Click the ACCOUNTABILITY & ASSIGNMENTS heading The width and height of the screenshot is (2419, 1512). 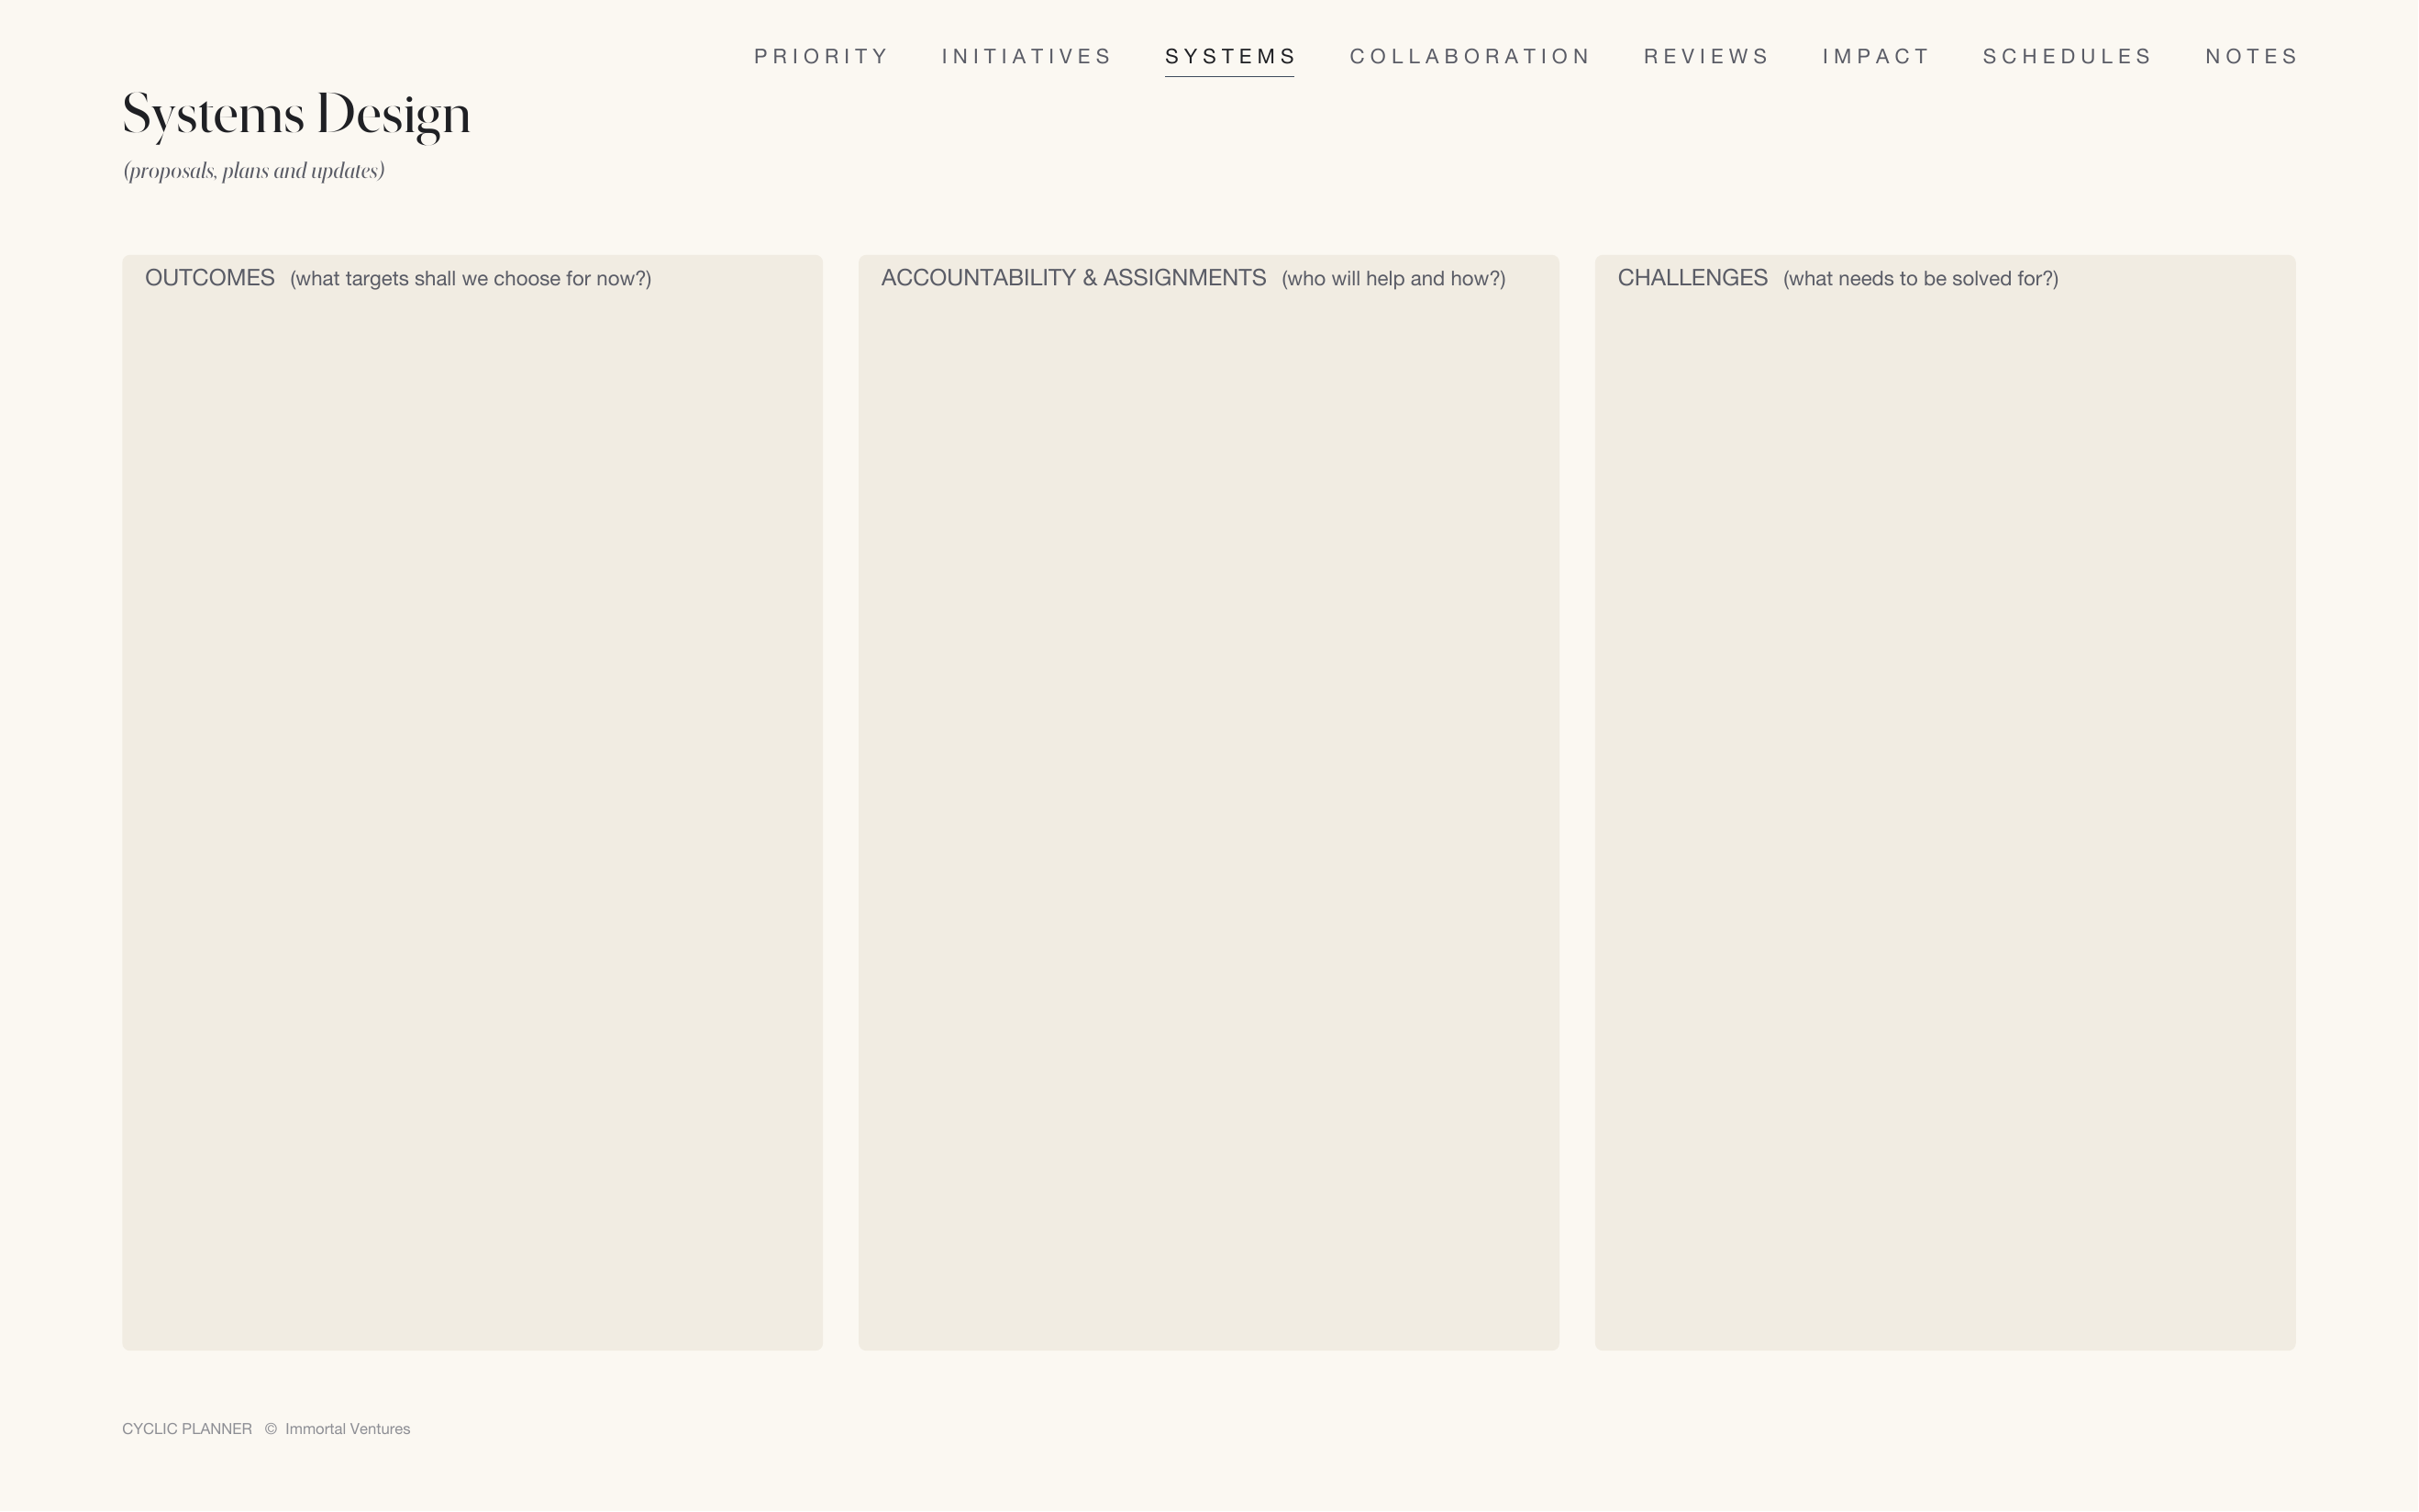pyautogui.click(x=1073, y=278)
